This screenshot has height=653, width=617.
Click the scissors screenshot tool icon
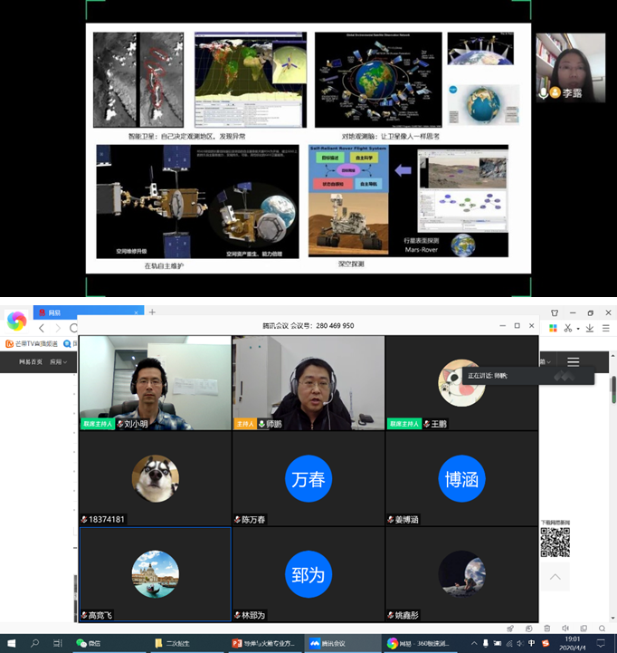point(568,328)
